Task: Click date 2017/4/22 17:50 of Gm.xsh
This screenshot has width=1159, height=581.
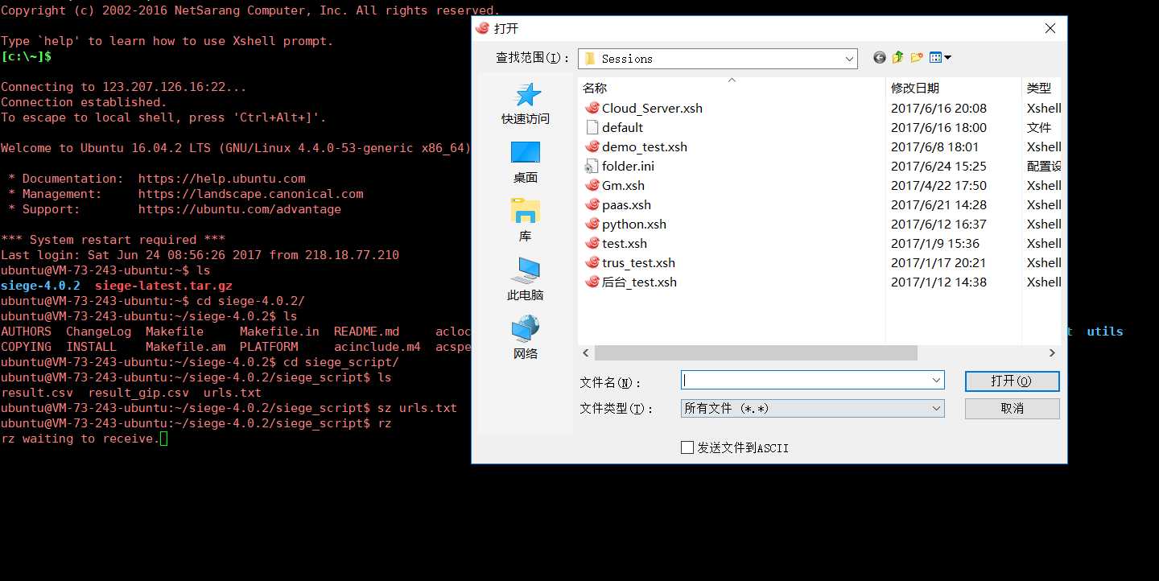Action: (x=938, y=185)
